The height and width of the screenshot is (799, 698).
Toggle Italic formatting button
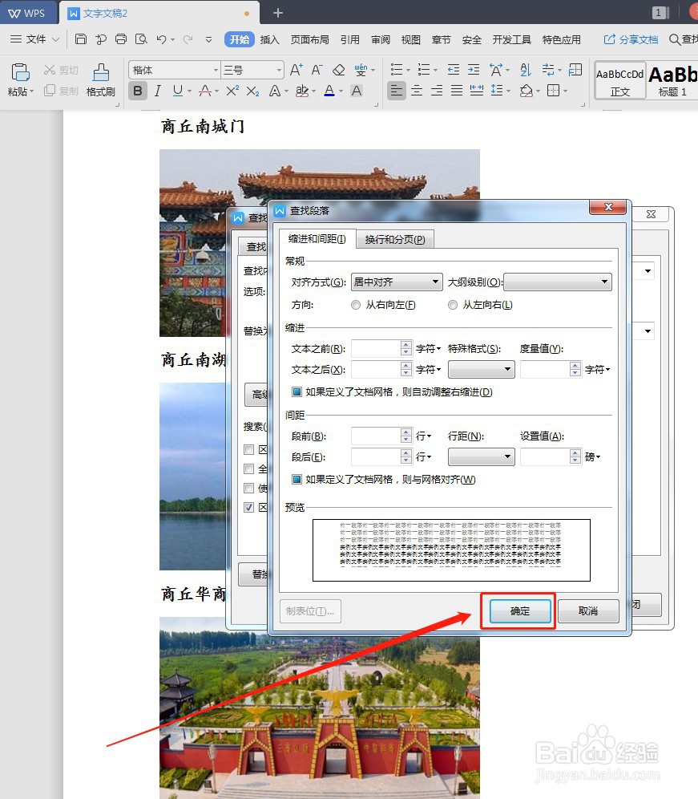[158, 91]
